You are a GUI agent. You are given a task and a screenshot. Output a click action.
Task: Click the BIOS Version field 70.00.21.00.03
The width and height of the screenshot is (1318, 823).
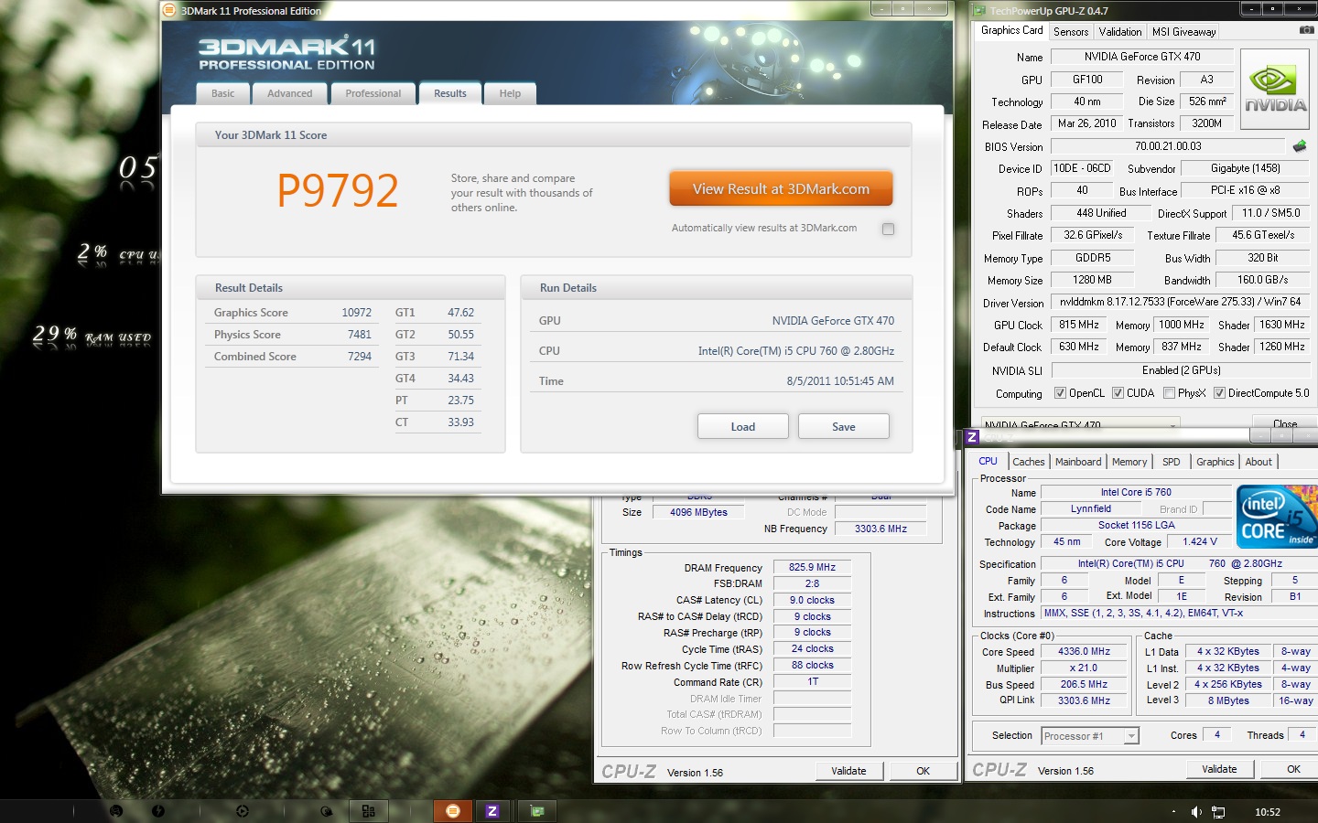click(x=1168, y=146)
